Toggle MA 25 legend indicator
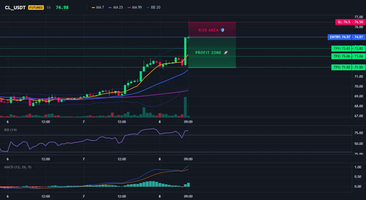 click(x=116, y=7)
